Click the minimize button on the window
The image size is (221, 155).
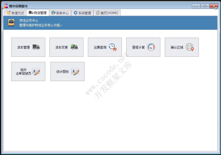click(196, 5)
